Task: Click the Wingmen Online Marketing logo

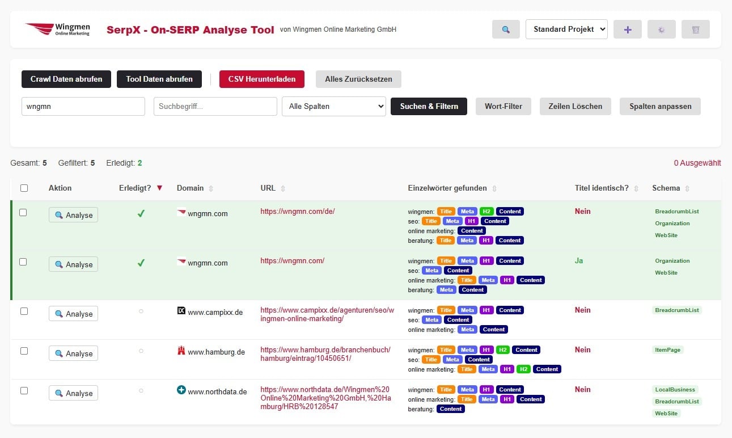Action: (x=58, y=29)
